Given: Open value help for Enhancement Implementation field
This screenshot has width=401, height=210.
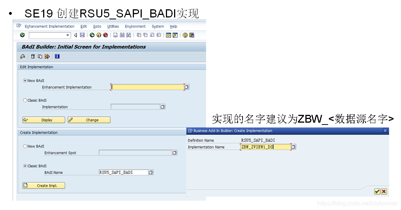Looking at the screenshot, I should 187,87.
